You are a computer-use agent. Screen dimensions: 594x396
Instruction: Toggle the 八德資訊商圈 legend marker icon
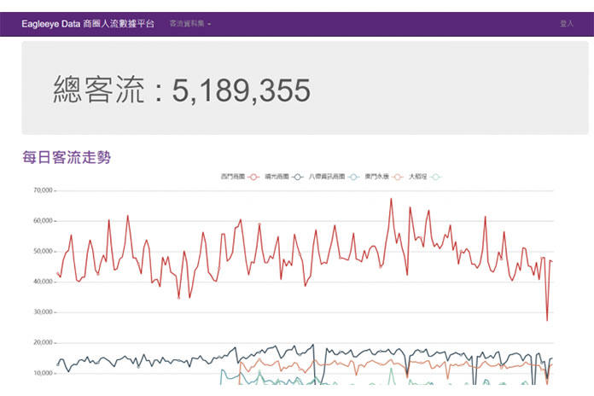point(354,177)
